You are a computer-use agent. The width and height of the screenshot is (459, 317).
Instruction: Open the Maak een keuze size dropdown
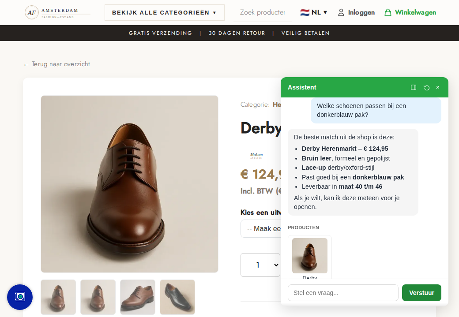[x=260, y=229]
